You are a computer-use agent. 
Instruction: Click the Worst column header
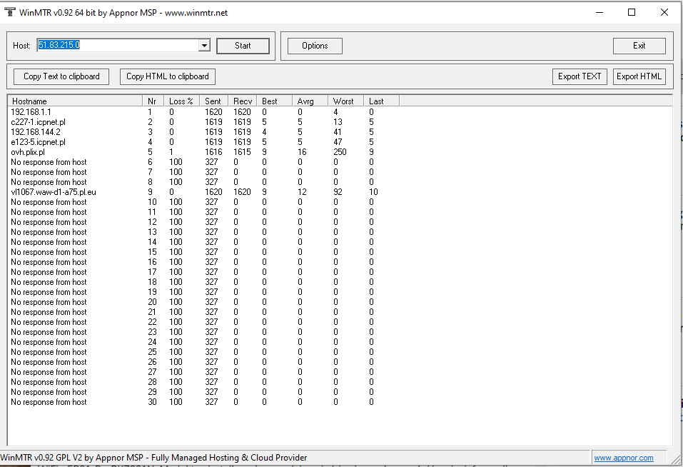(x=346, y=101)
